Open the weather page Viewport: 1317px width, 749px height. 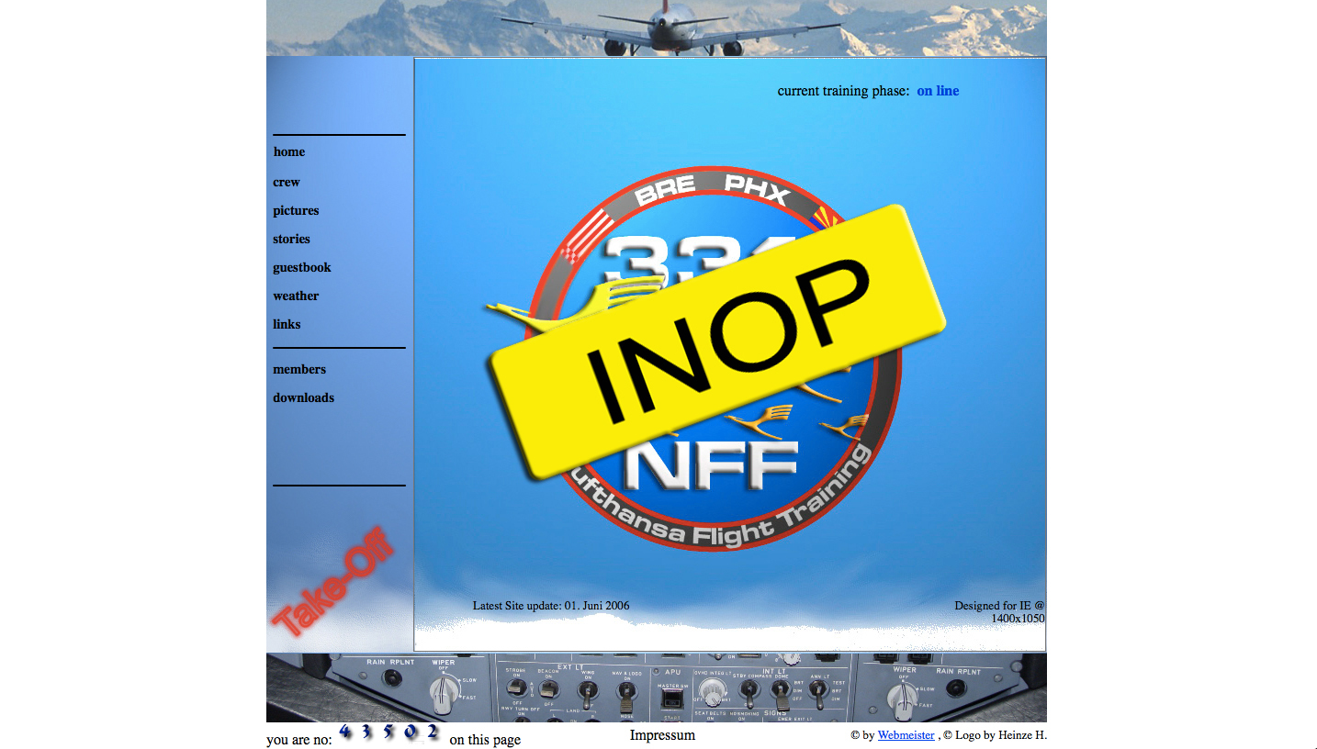(296, 296)
